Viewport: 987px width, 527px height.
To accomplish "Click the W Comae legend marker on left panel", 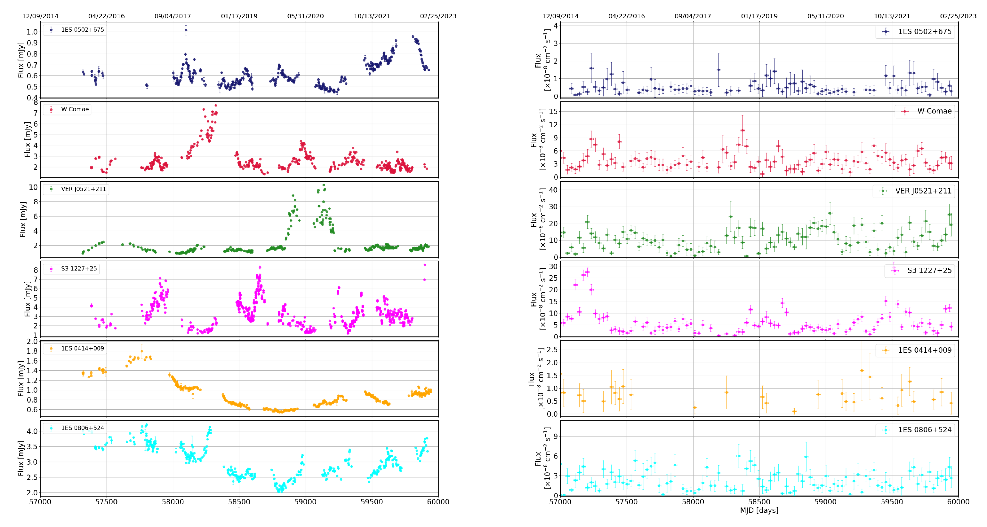I will (51, 109).
